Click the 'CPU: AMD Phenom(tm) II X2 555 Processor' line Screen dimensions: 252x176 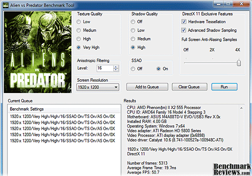(164, 107)
